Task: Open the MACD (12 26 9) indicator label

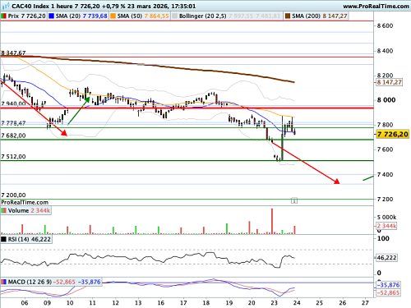Action: (30, 282)
